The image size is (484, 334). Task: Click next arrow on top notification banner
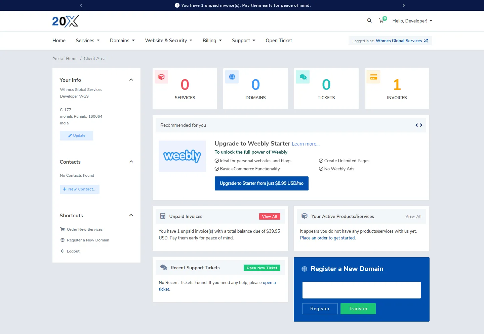pyautogui.click(x=404, y=5)
